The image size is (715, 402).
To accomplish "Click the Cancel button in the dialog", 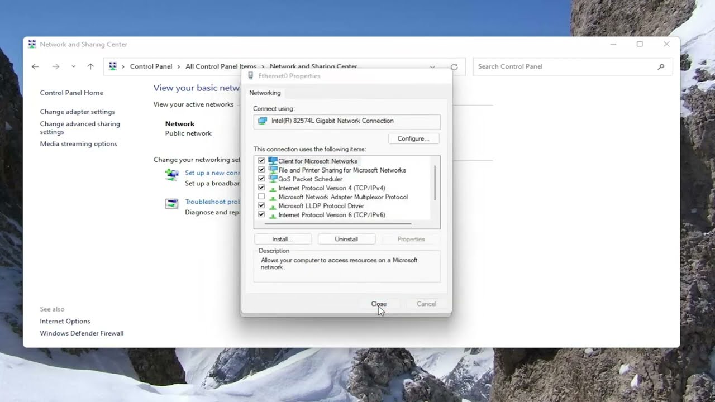I will pos(426,304).
